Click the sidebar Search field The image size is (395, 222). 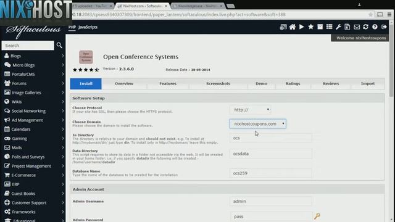pyautogui.click(x=28, y=46)
